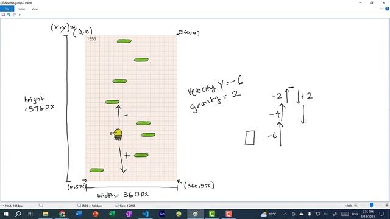Open Visual Studio Code from the taskbar
The width and height of the screenshot is (390, 219).
pos(146,214)
